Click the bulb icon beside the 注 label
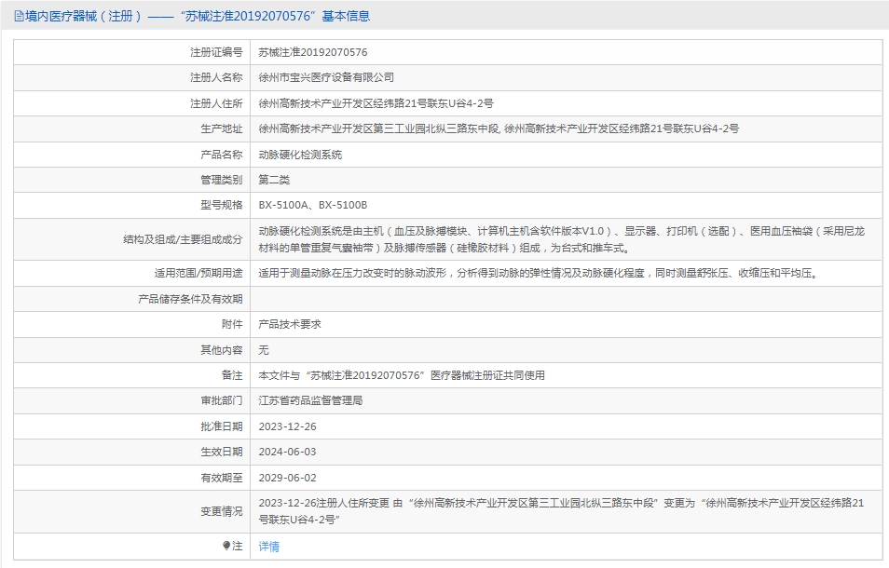889x568 pixels. click(226, 546)
